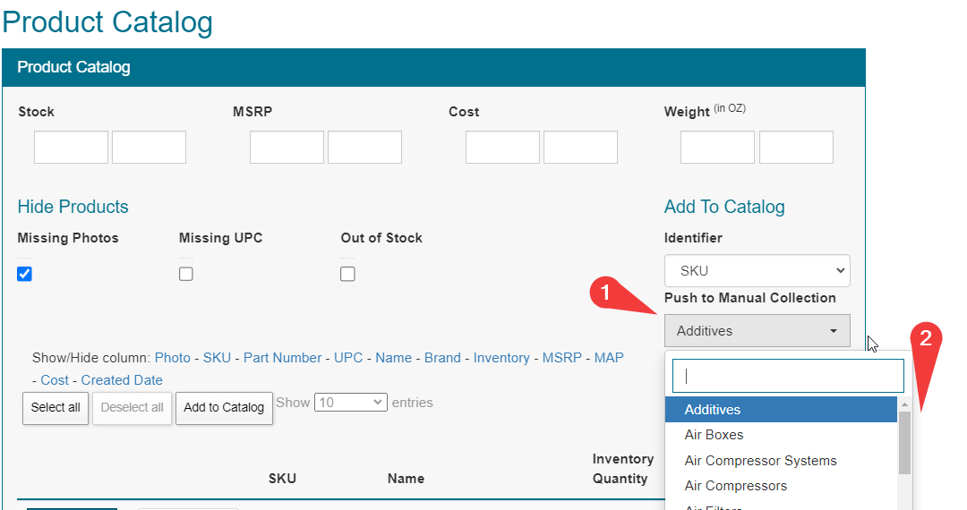Pick Air Compressors in the dropdown list
Image resolution: width=967 pixels, height=510 pixels.
(735, 486)
